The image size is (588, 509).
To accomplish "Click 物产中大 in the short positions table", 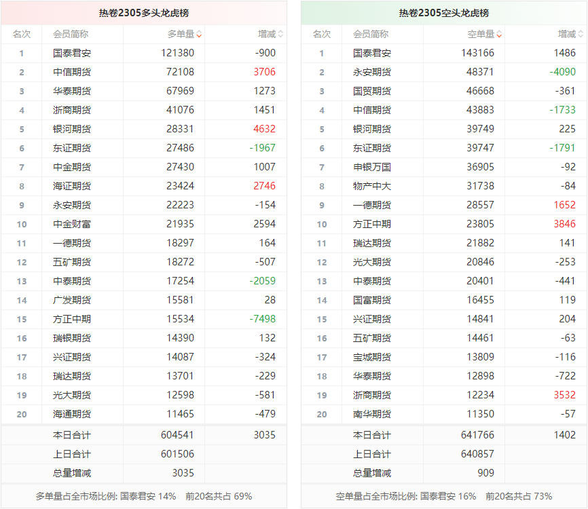I will pos(371,186).
